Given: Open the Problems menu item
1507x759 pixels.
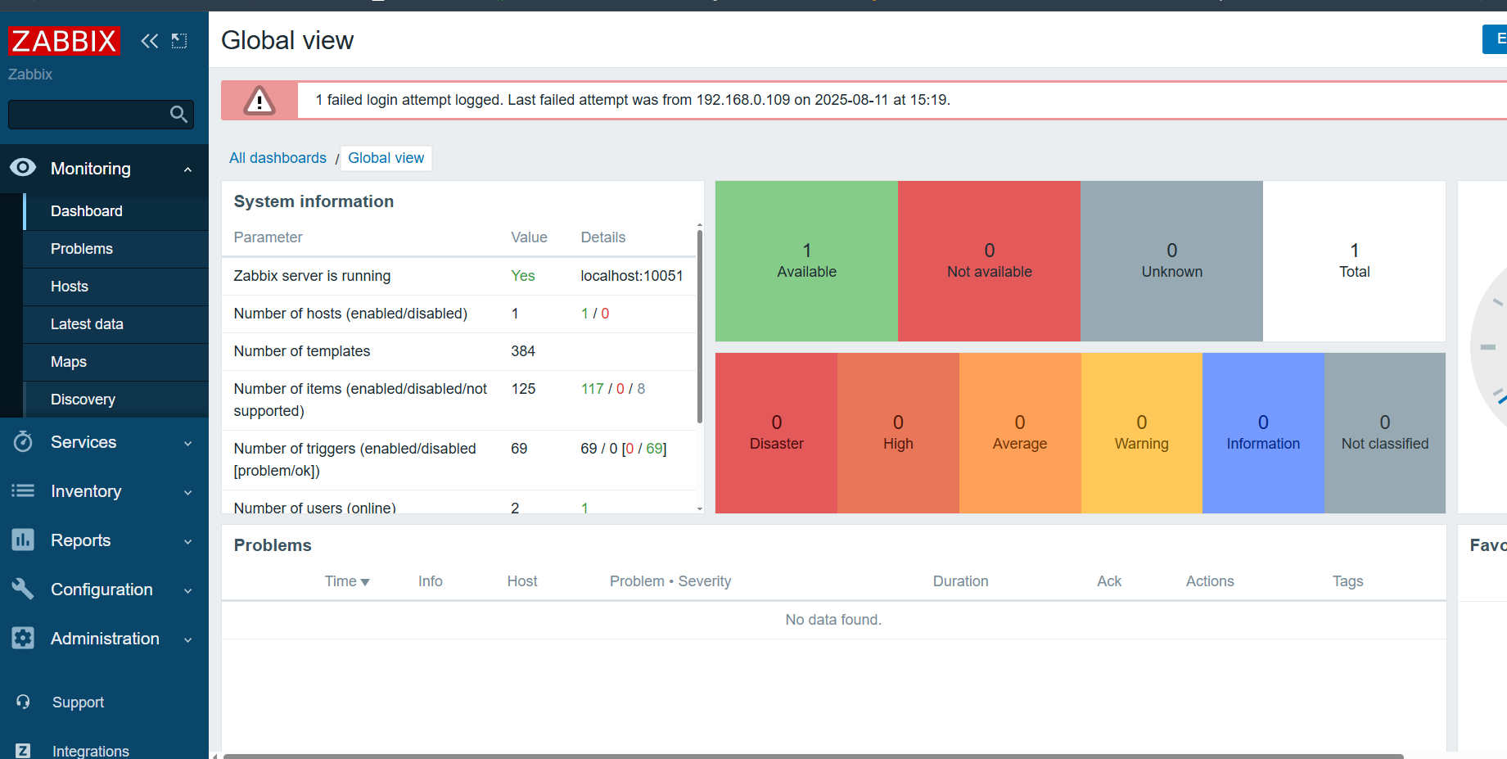Looking at the screenshot, I should 82,249.
